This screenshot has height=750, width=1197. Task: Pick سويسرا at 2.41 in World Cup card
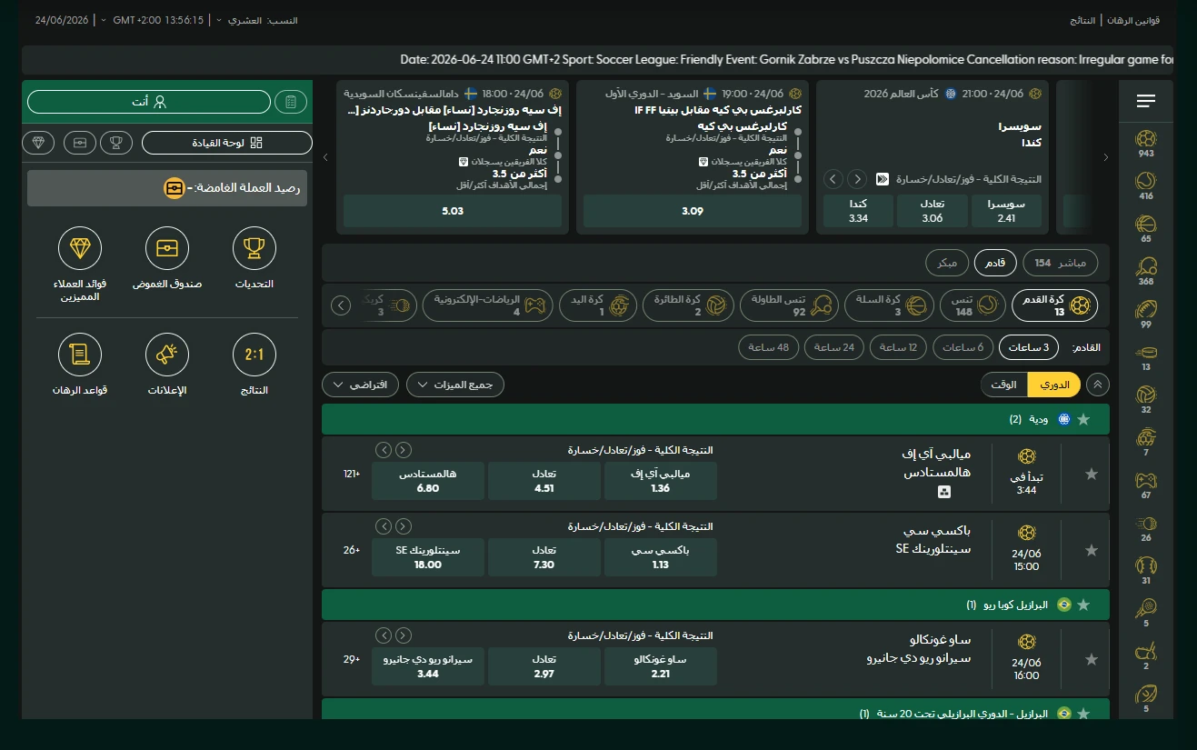(x=1005, y=211)
